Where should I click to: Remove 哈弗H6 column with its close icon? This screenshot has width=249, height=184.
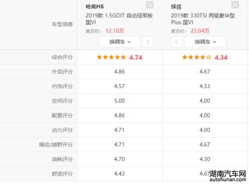[x=150, y=4]
